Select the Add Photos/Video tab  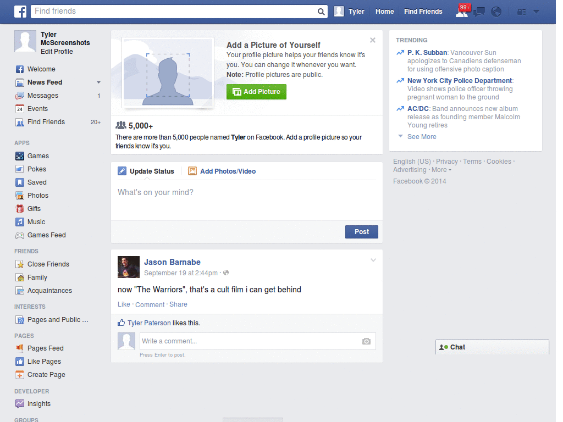222,171
